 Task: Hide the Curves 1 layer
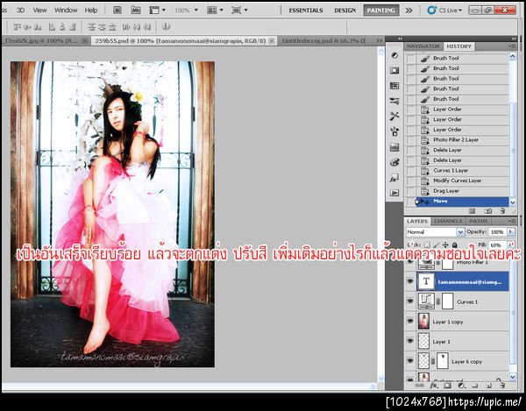[410, 301]
